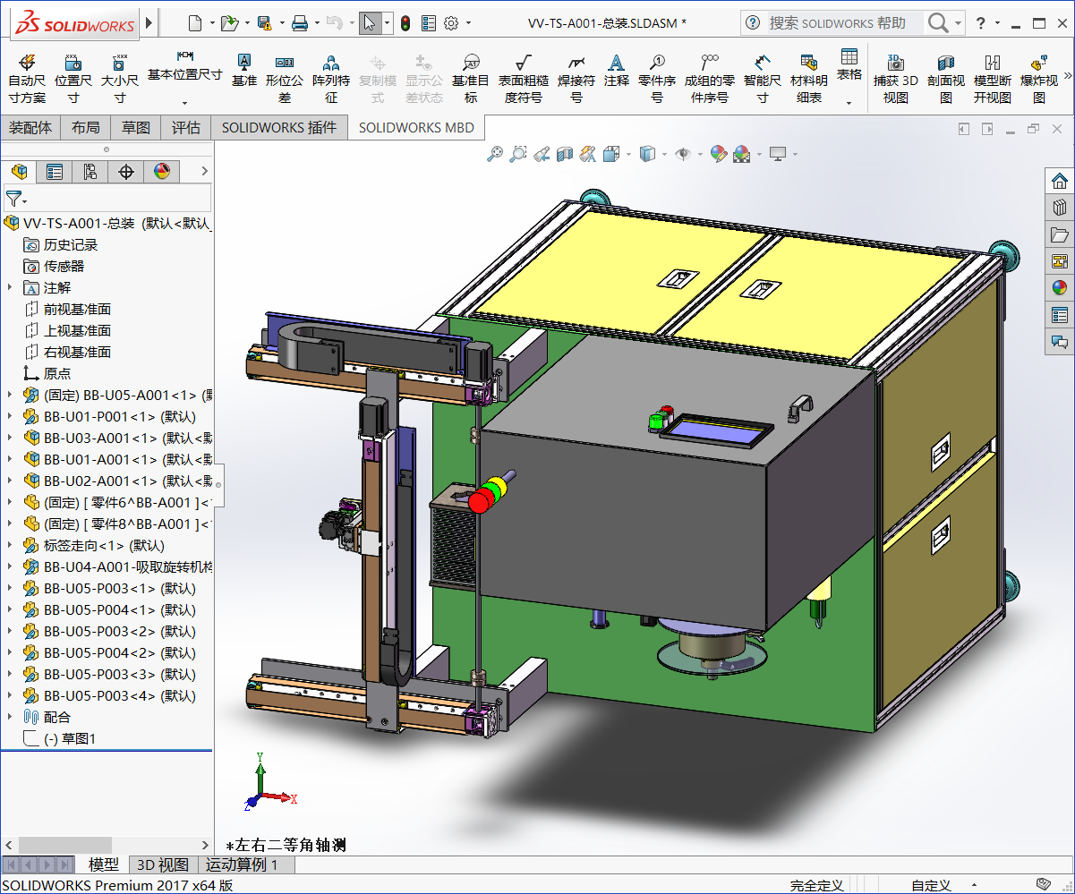
Task: Switch to the 评估 ribbon tab
Action: coord(186,128)
